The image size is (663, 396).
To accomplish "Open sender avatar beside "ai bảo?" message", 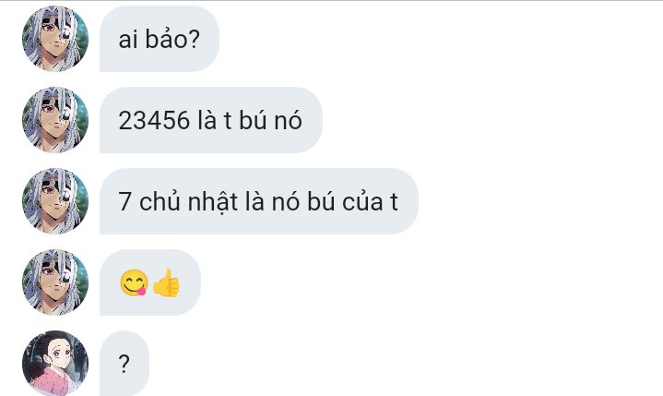I will point(55,39).
